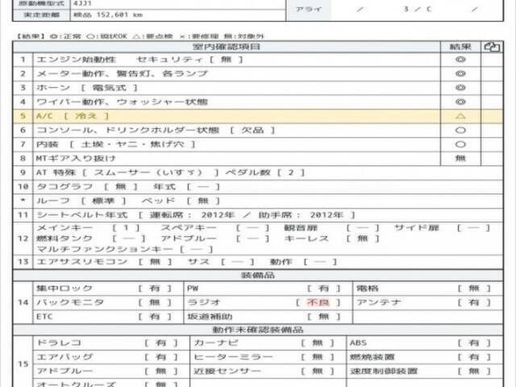This screenshot has width=516, height=387.
Task: Select the タコグラフ [無] entry
Action: 87,187
